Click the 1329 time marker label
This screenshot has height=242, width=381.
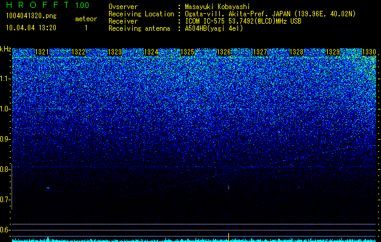coord(333,52)
